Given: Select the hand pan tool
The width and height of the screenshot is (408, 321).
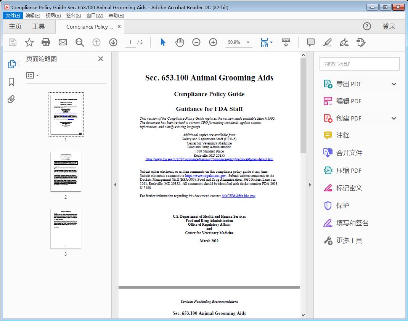Looking at the screenshot, I should 179,42.
